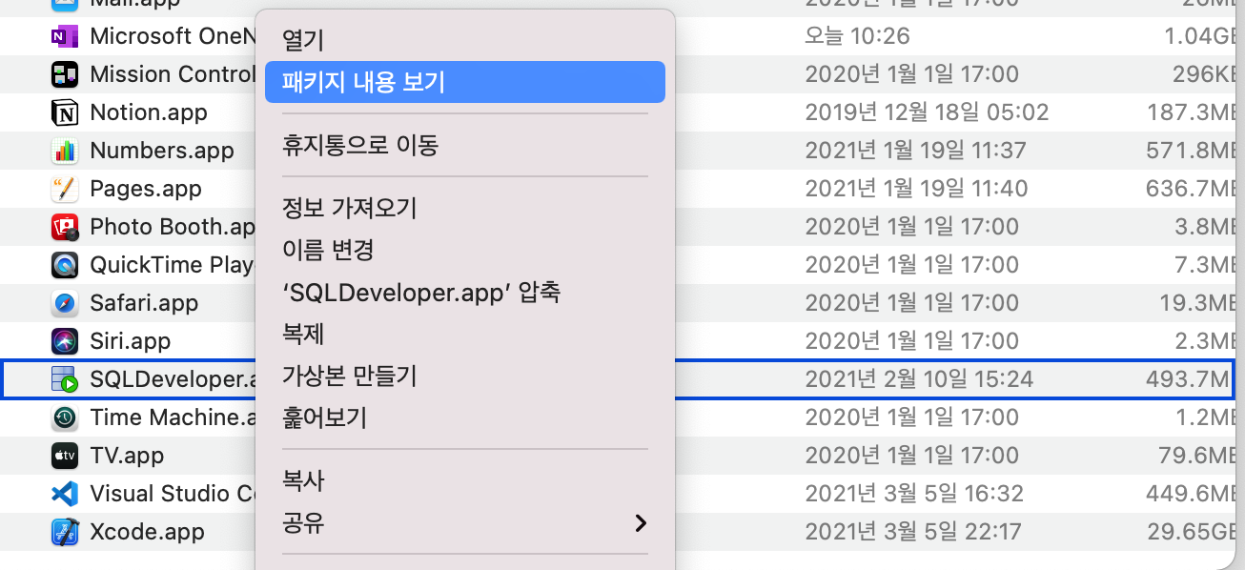
Task: Select the 'SQLDeveloper.app' 압축 menu item
Action: 465,292
